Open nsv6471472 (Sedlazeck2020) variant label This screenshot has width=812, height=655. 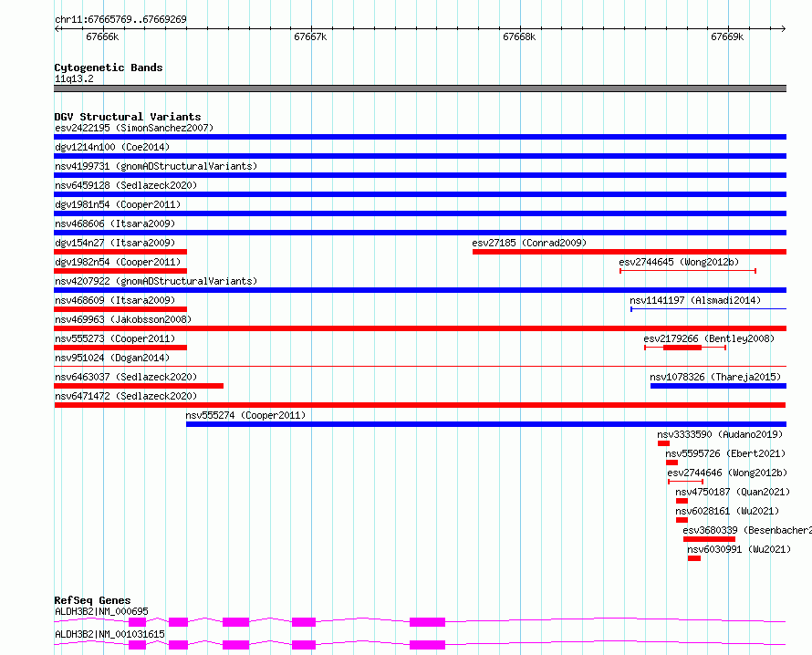tap(126, 396)
